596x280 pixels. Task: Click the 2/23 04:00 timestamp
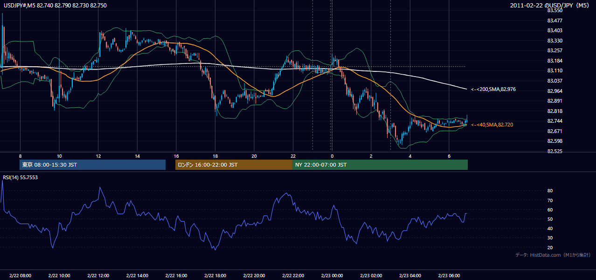click(410, 276)
